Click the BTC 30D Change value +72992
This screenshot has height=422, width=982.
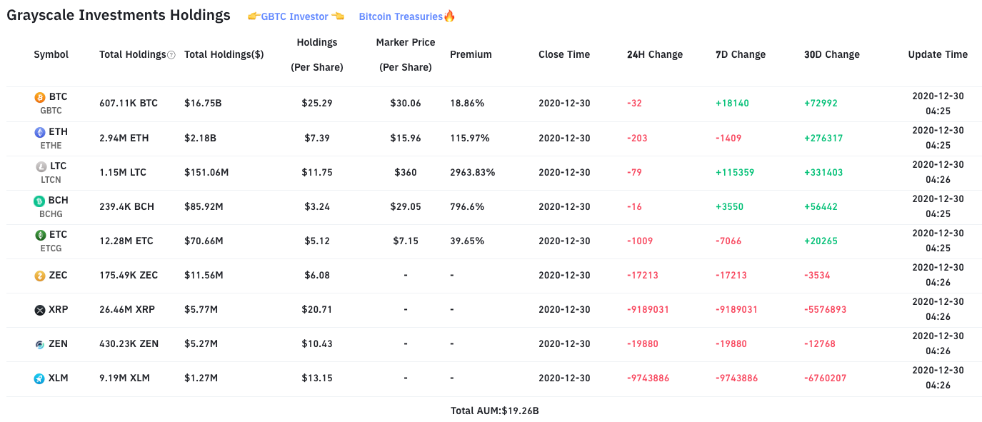(821, 103)
